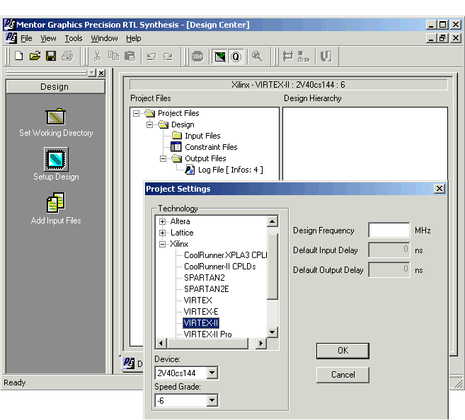Open the Speed Grade dropdown
The height and width of the screenshot is (420, 465).
point(212,400)
